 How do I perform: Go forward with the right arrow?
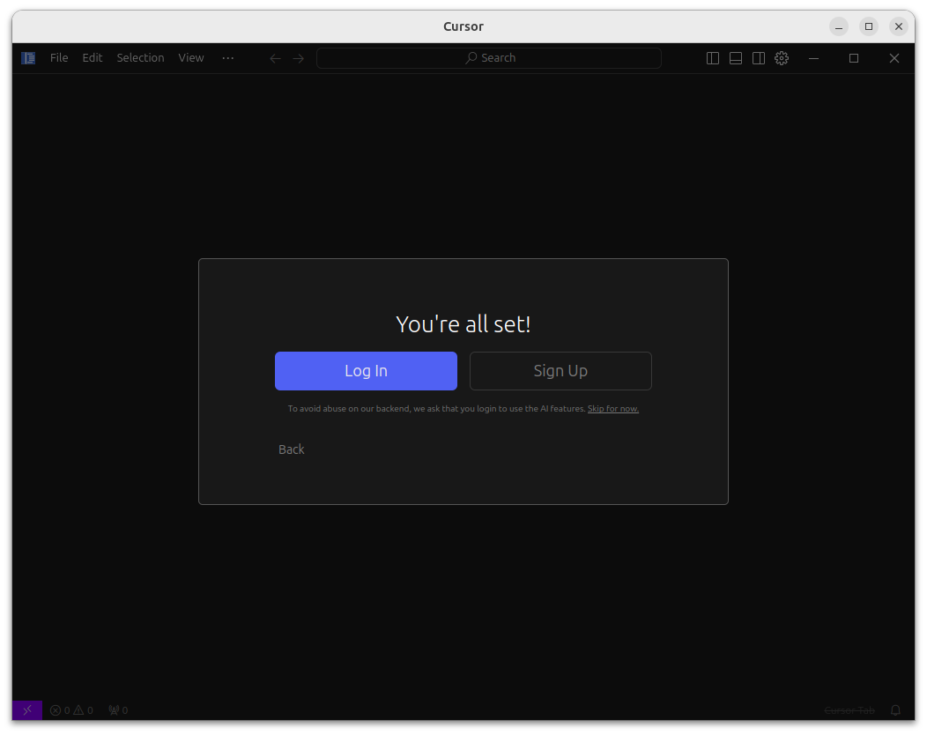tap(299, 58)
